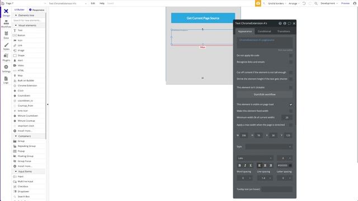Open the Design tab in sidebar
The width and height of the screenshot is (358, 201).
pyautogui.click(x=6, y=12)
